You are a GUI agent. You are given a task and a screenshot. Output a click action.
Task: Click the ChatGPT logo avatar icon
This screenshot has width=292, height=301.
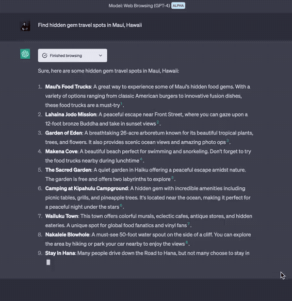25,54
